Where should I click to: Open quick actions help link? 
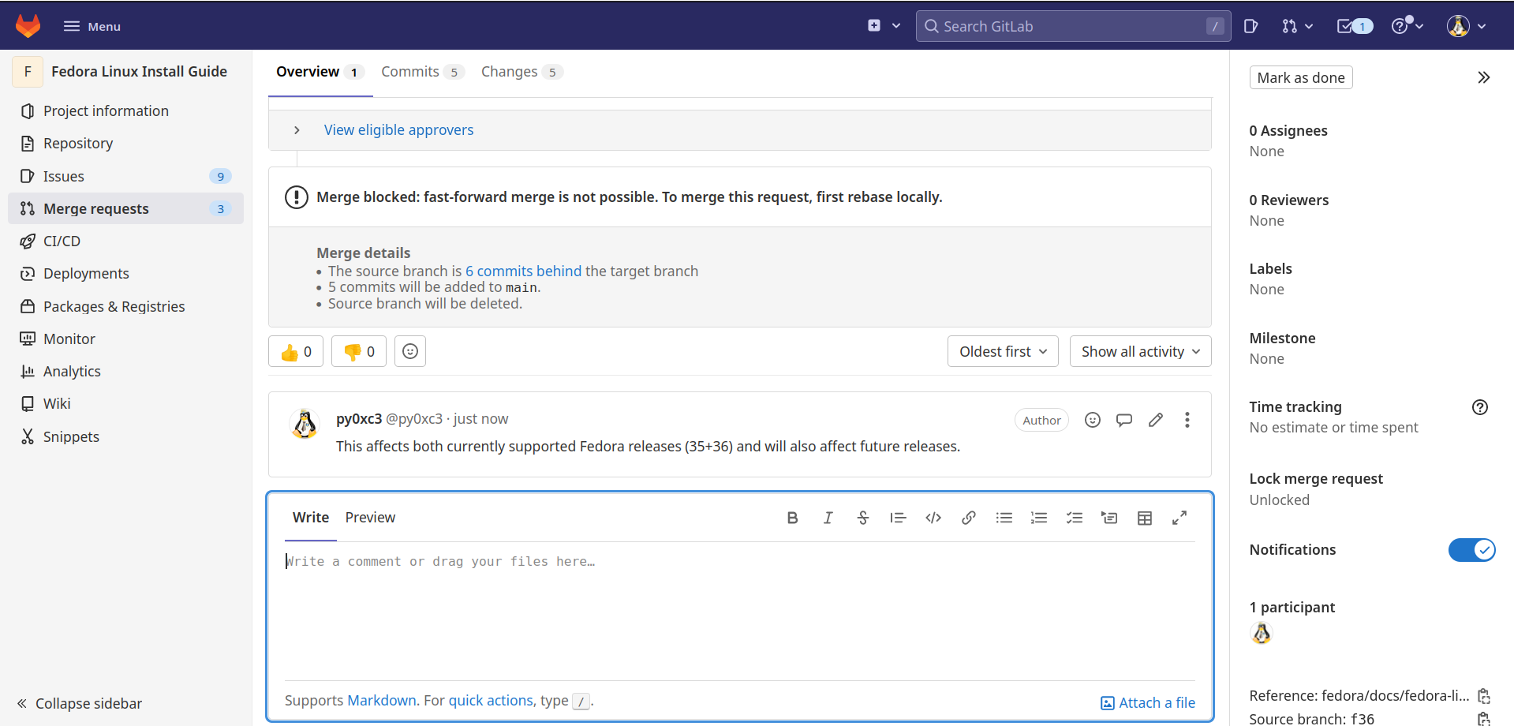coord(491,701)
